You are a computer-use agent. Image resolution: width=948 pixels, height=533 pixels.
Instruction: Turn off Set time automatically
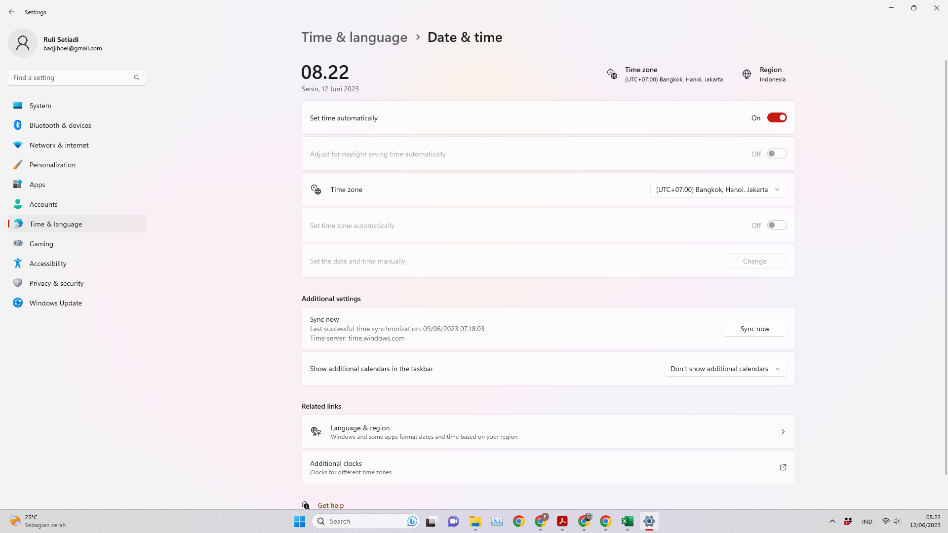point(777,117)
